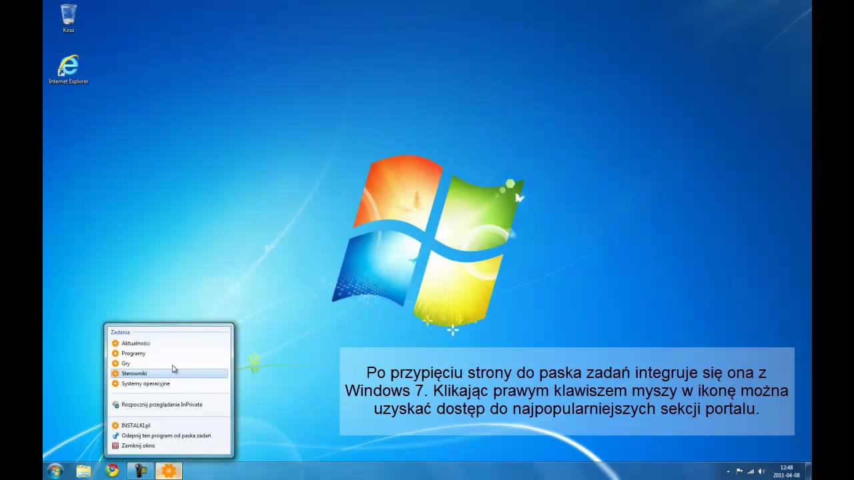Open the Windows Start orb
The width and height of the screenshot is (854, 480).
(55, 471)
